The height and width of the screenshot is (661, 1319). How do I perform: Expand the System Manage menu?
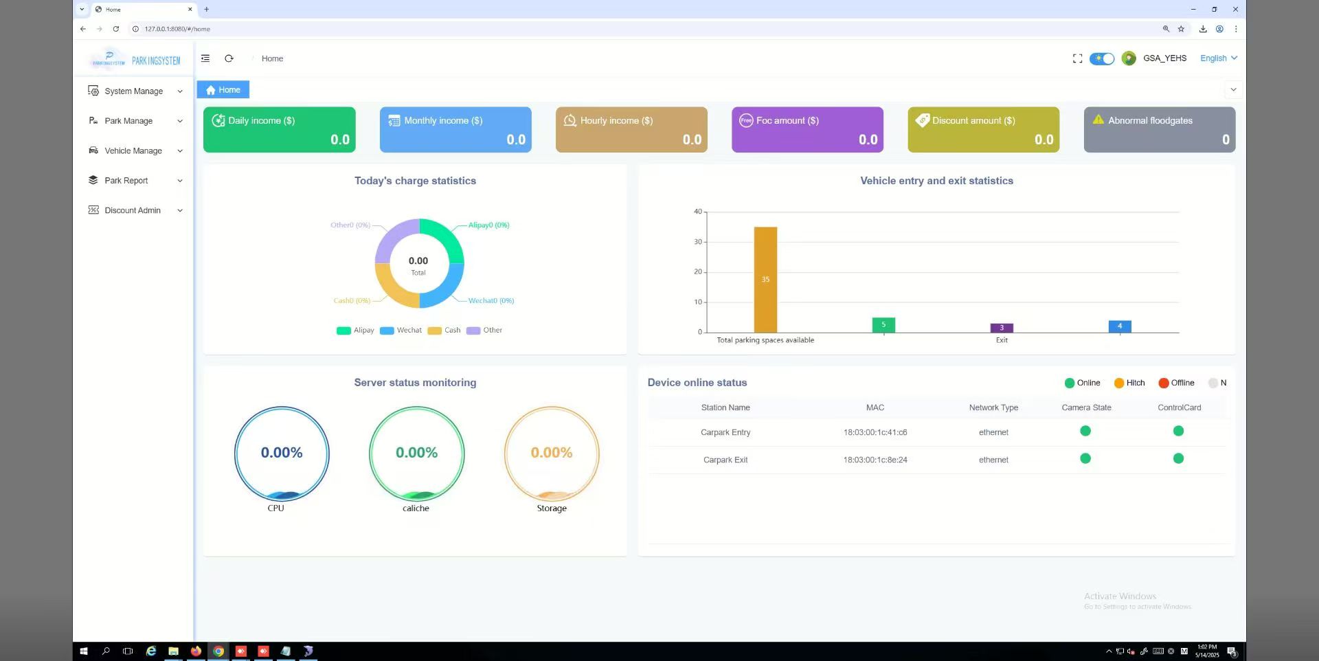tap(135, 91)
